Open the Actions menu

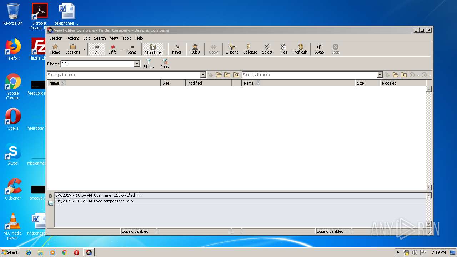(72, 38)
